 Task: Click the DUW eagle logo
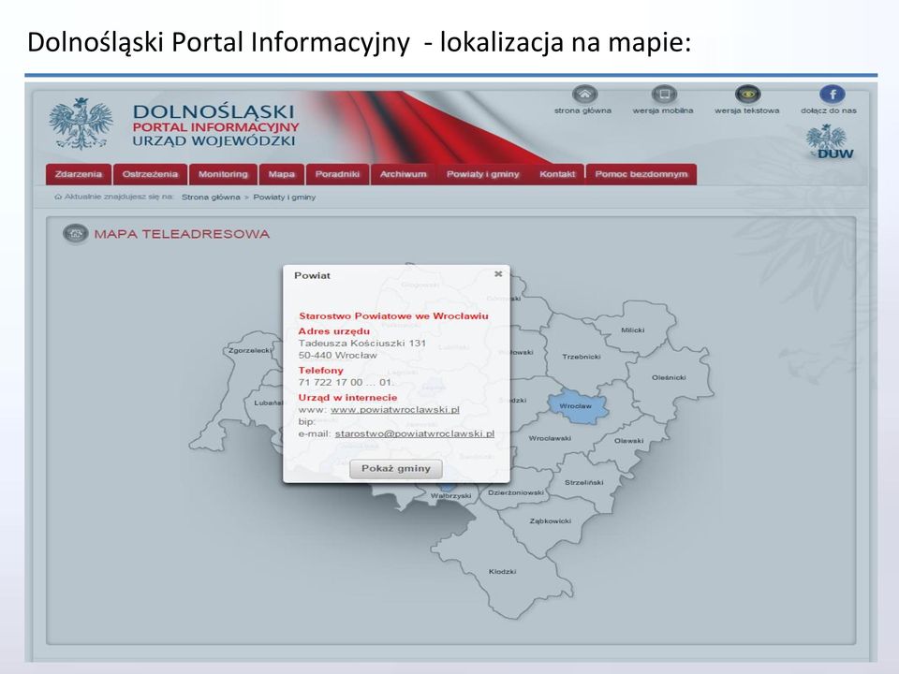[830, 142]
